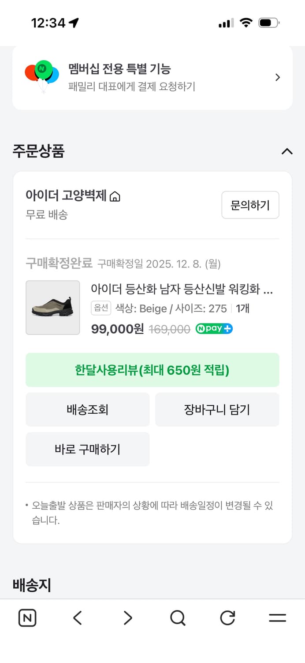Add item using 장바구니 담기
The image size is (305, 663).
point(217,409)
